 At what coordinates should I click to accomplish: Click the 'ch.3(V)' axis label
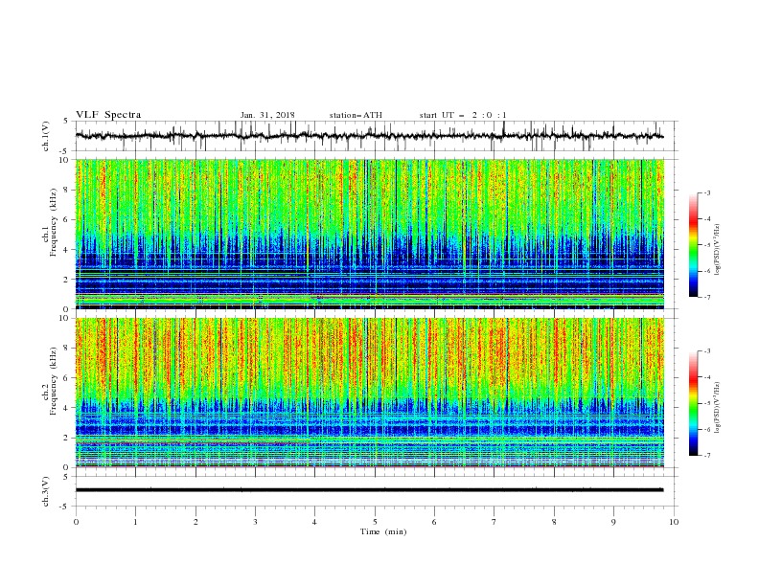[x=46, y=491]
